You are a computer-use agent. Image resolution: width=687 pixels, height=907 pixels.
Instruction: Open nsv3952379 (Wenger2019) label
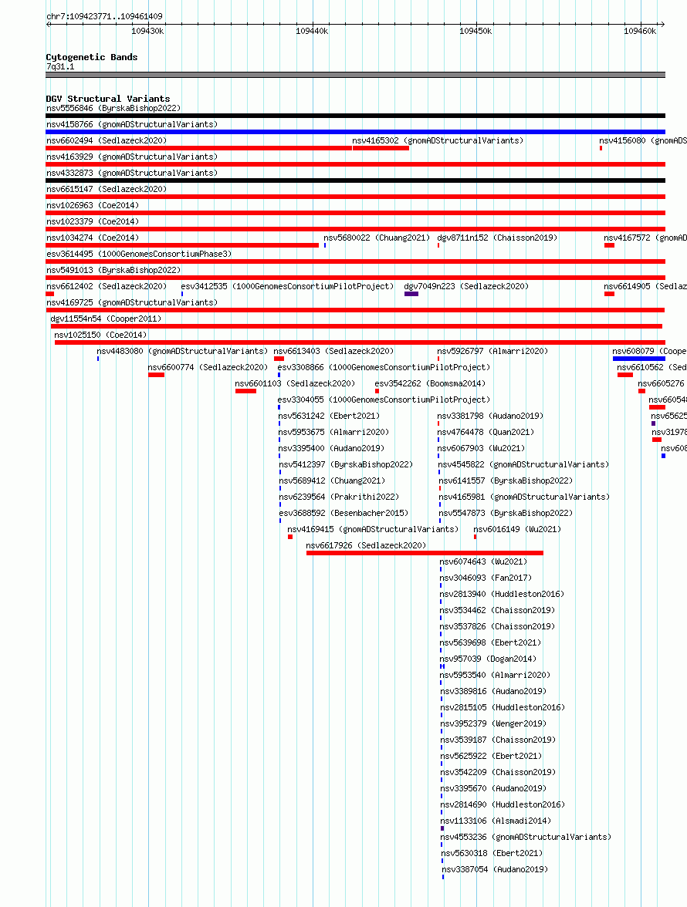coord(493,723)
